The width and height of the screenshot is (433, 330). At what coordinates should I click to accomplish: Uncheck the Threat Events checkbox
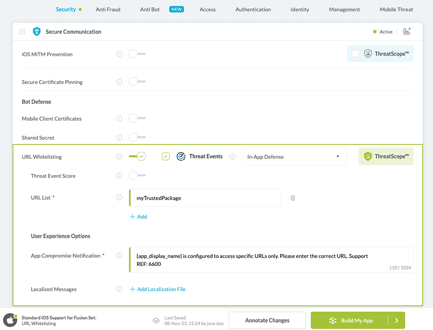(x=165, y=157)
